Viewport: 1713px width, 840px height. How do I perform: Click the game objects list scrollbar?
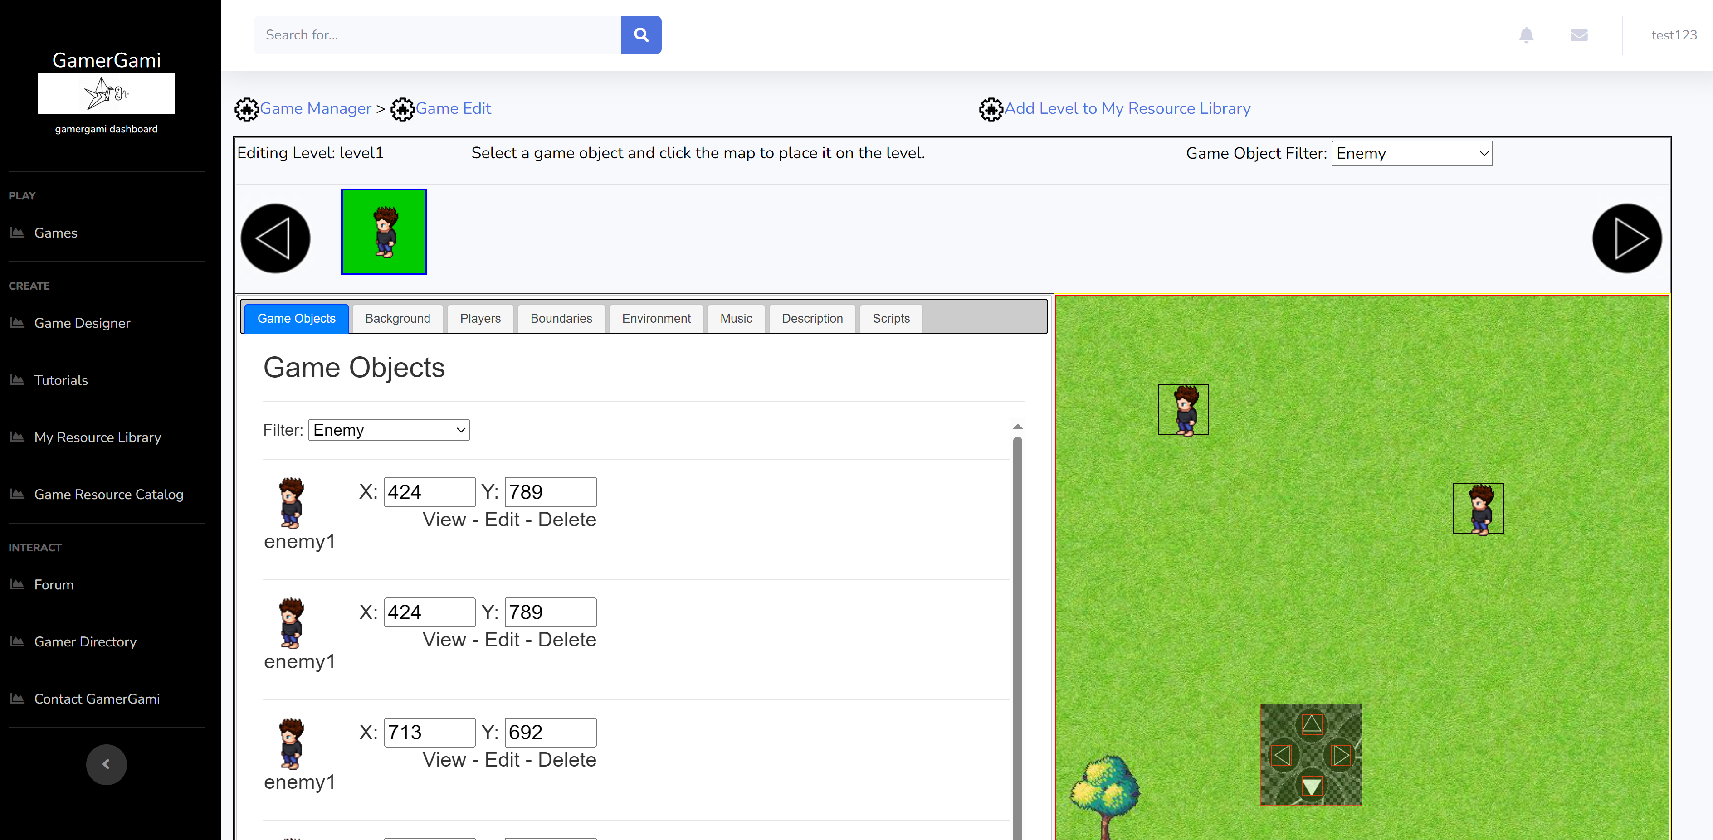click(1017, 598)
